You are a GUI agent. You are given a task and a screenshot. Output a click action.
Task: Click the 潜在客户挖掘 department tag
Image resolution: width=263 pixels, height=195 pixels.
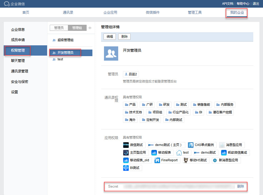pos(220,112)
